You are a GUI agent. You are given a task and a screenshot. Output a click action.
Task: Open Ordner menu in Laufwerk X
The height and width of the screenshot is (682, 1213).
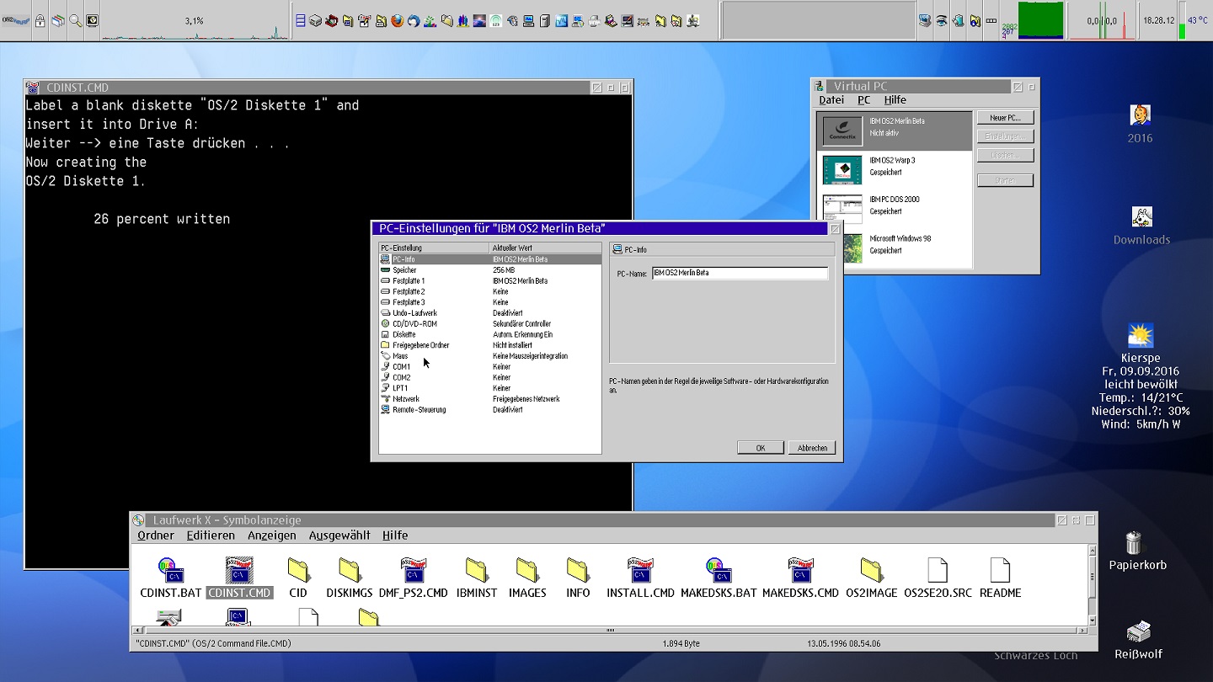click(x=156, y=535)
